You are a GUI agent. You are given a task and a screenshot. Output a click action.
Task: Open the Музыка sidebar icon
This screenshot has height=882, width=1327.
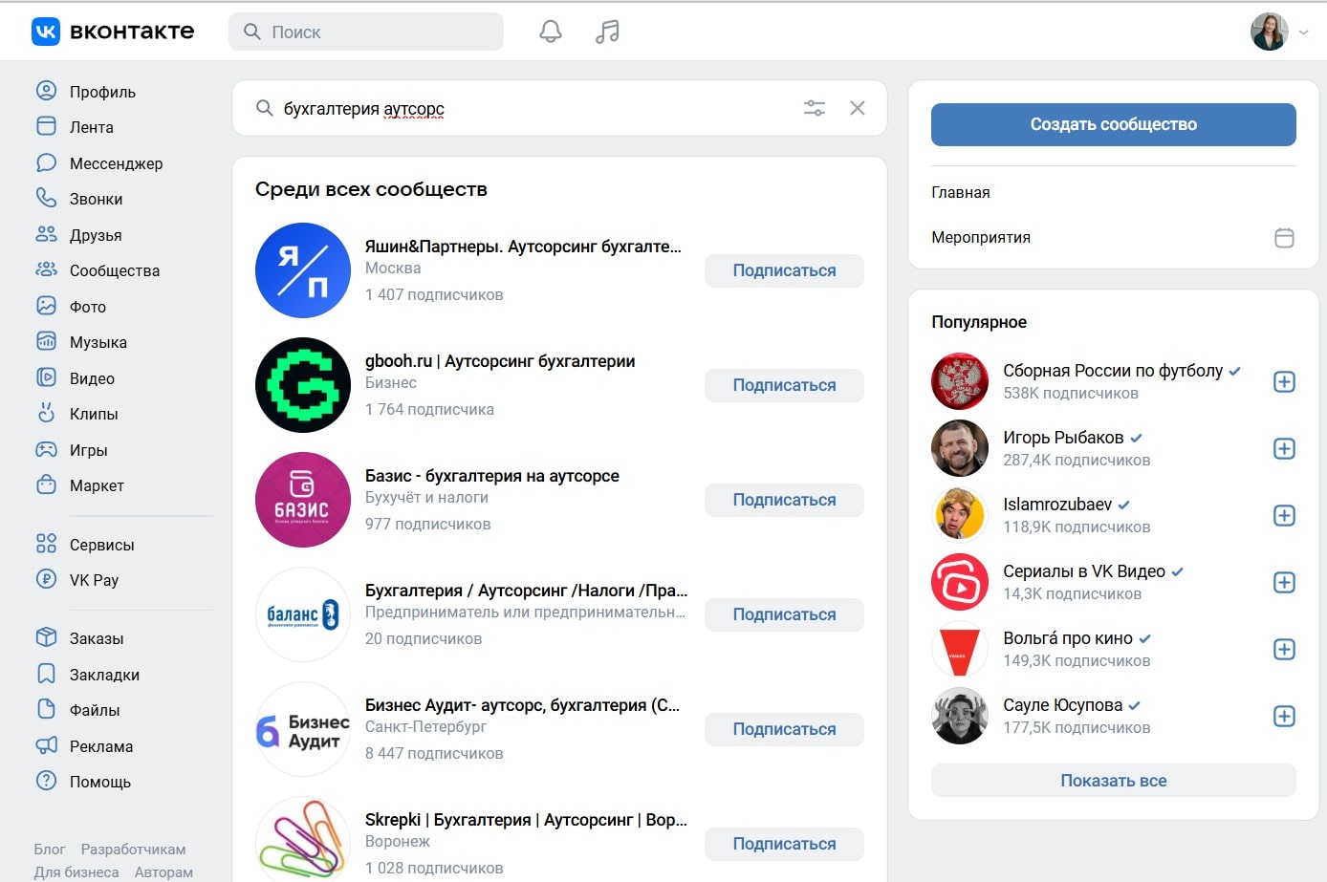(46, 341)
